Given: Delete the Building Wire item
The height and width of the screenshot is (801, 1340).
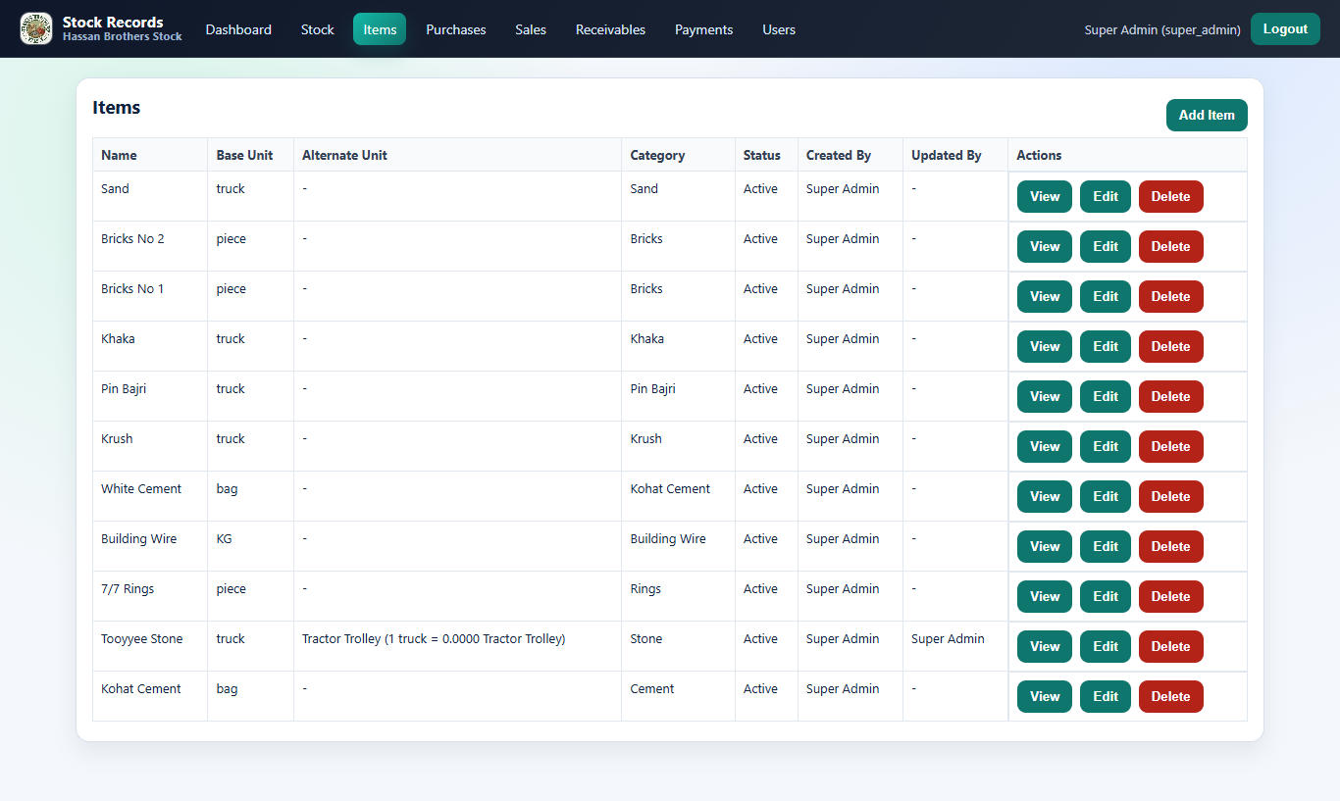Looking at the screenshot, I should coord(1170,546).
